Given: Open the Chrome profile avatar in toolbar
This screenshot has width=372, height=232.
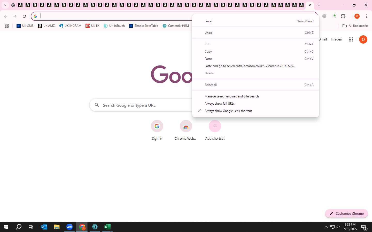Looking at the screenshot, I should click(357, 16).
